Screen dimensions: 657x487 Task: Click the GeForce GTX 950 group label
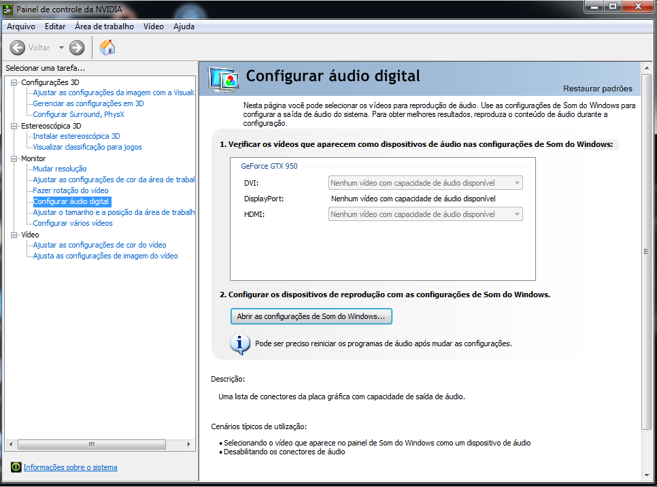[269, 166]
